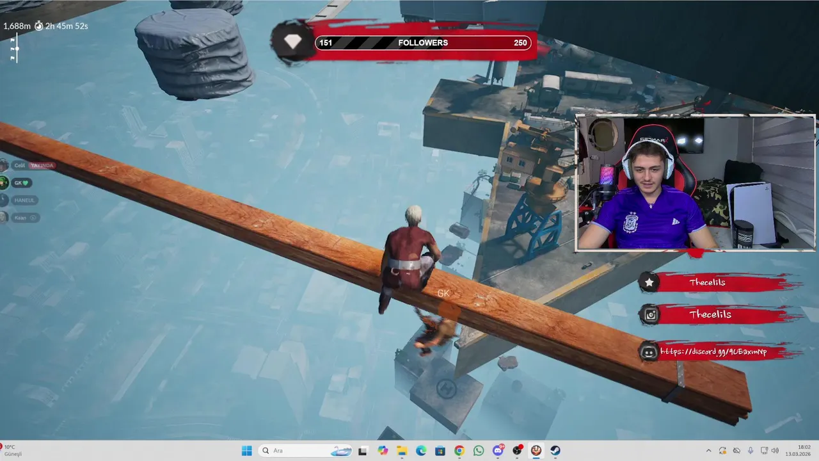Click the stopwatch icon beside the timer
Image resolution: width=819 pixels, height=461 pixels.
click(39, 26)
